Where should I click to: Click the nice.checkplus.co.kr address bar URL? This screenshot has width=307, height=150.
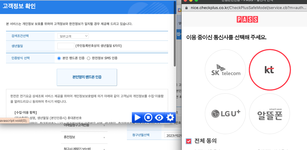click(248, 7)
